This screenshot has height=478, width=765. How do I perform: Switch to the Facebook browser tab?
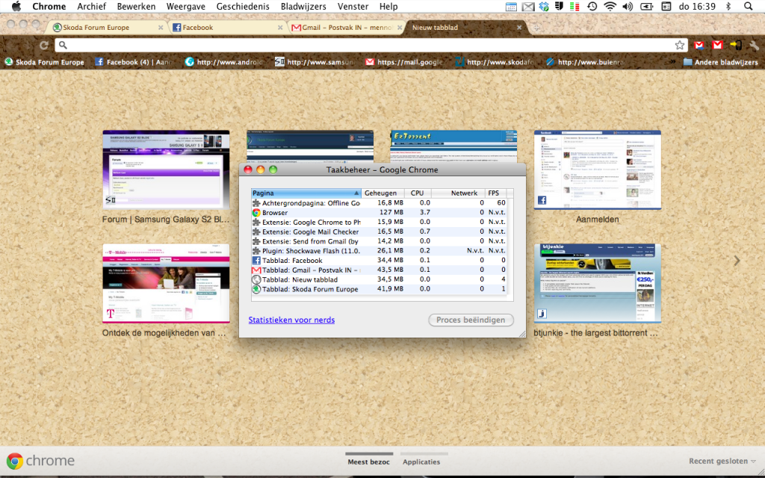point(227,28)
